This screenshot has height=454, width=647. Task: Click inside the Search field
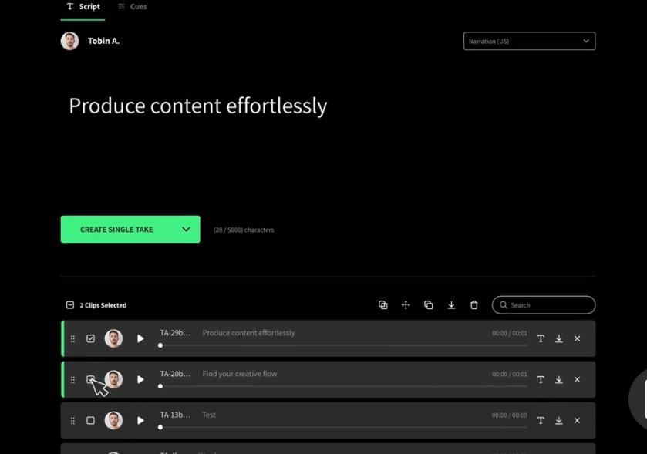point(544,304)
